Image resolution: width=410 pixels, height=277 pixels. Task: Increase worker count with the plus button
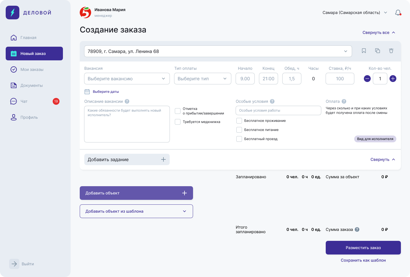(393, 79)
